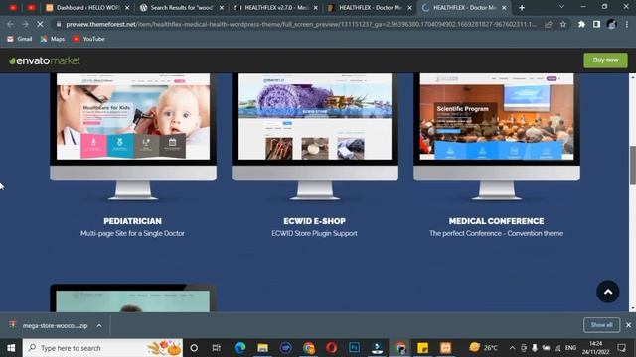This screenshot has height=357, width=636.
Task: Open the tab search dropdown chevron
Action: pos(561,7)
